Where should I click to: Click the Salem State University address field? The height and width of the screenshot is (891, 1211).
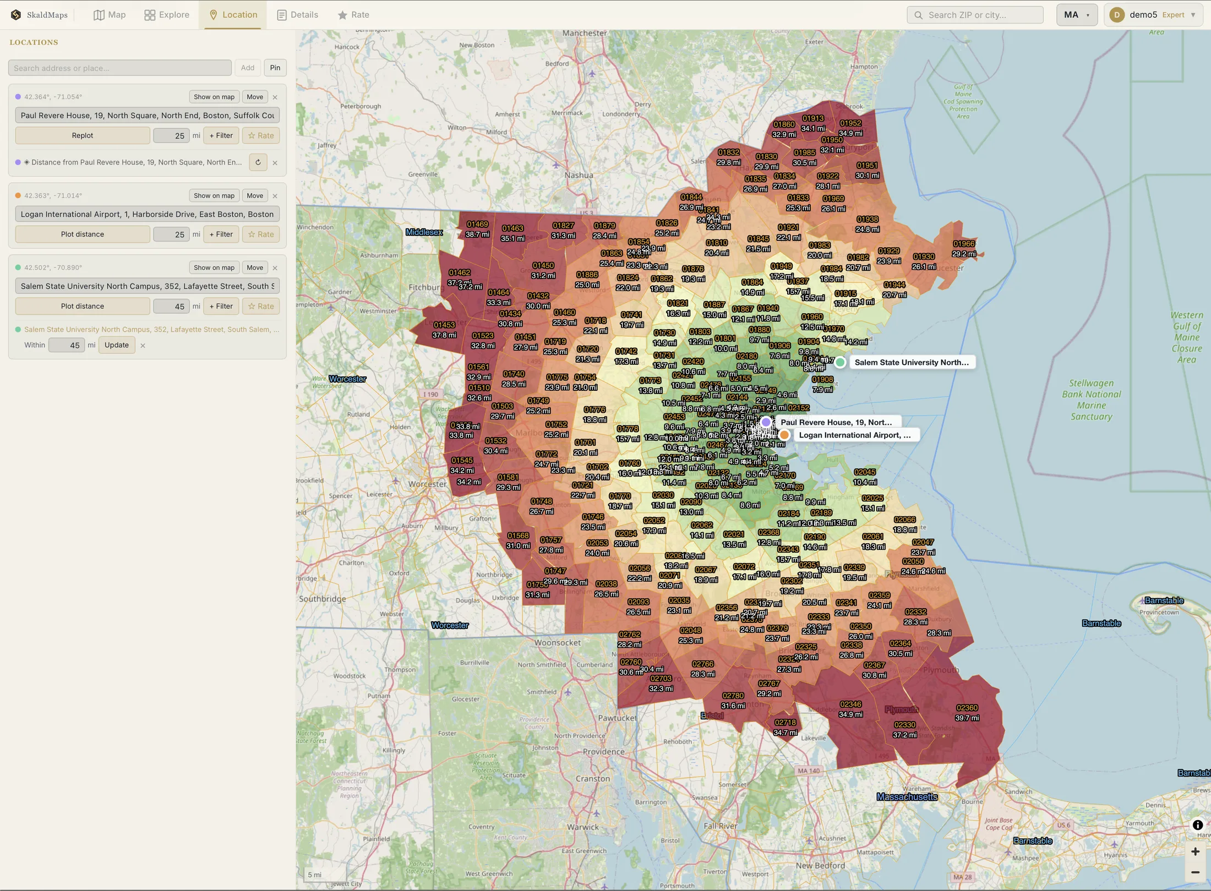[x=148, y=286]
